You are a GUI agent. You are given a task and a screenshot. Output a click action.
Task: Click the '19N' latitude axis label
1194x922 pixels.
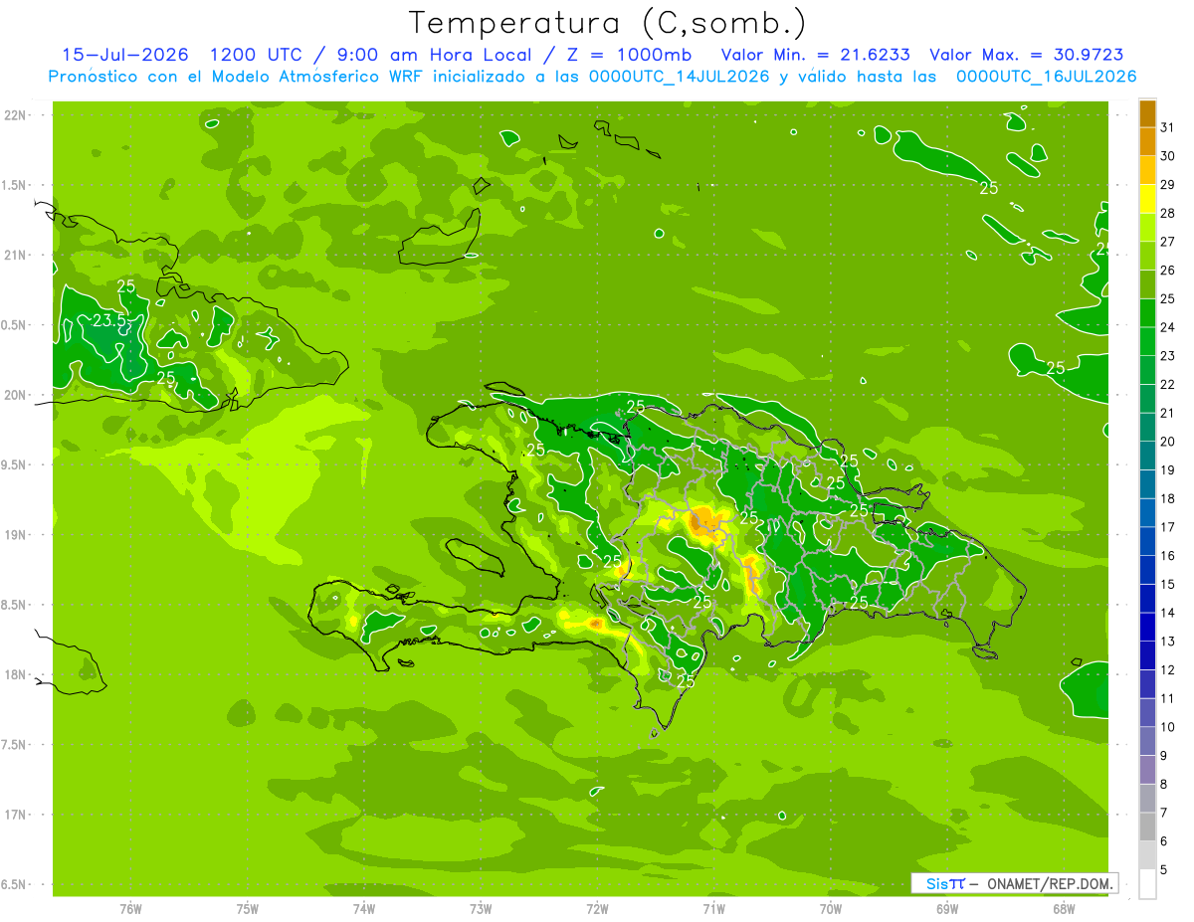point(15,534)
